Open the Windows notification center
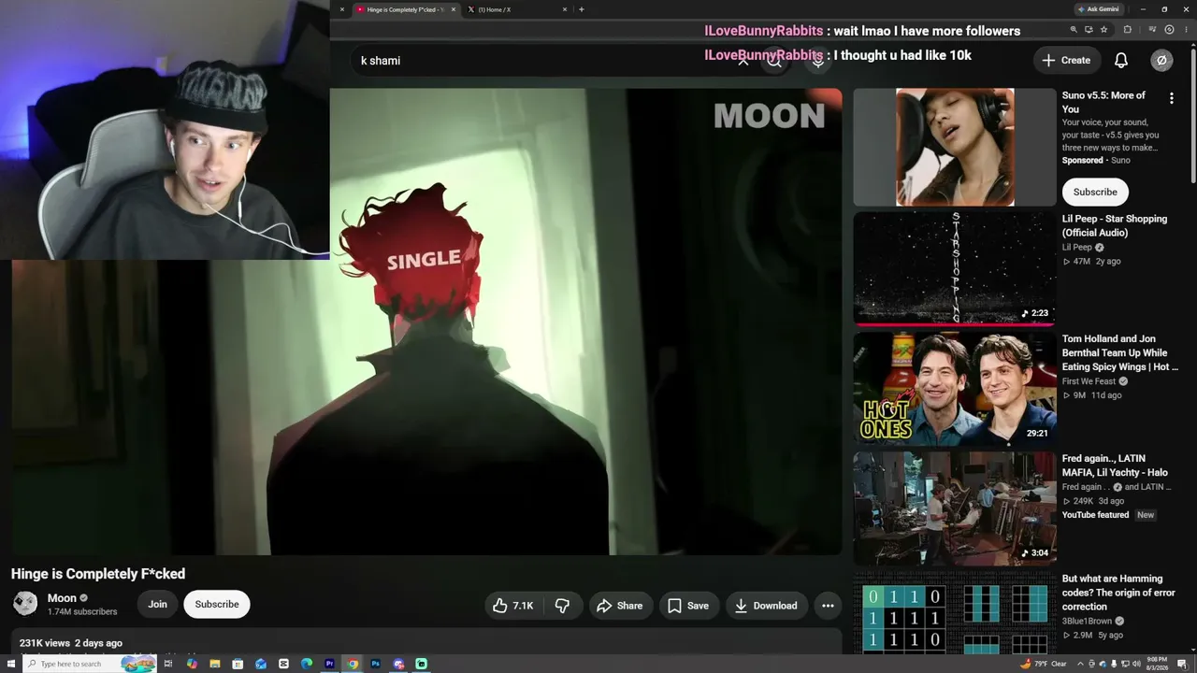 1183,664
